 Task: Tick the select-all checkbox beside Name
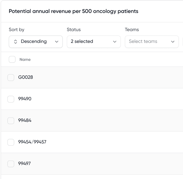(x=12, y=60)
